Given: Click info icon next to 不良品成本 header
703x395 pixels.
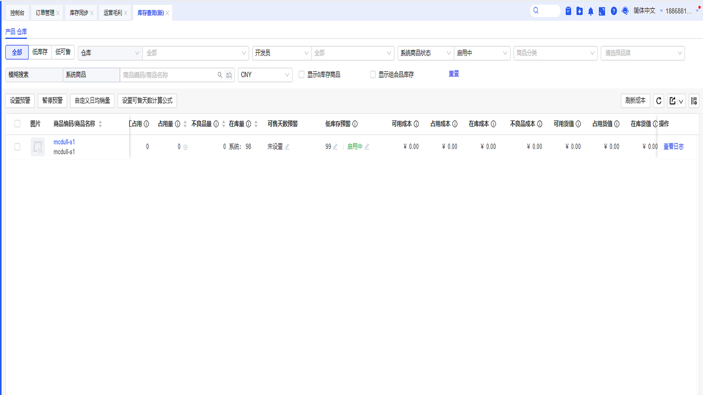Looking at the screenshot, I should tap(540, 124).
